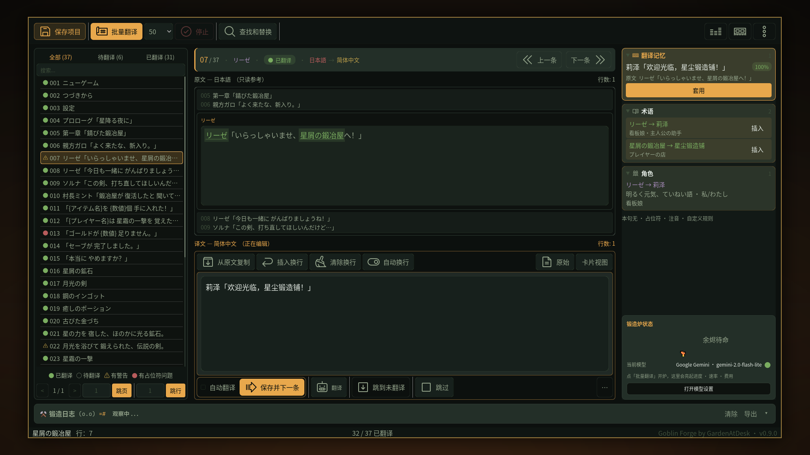Click 插入换行 insert line break

click(283, 262)
